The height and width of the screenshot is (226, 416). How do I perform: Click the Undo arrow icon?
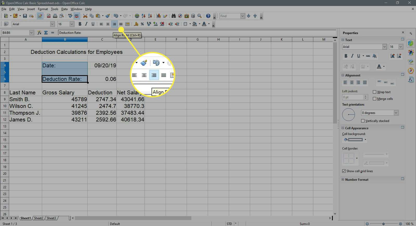click(116, 16)
